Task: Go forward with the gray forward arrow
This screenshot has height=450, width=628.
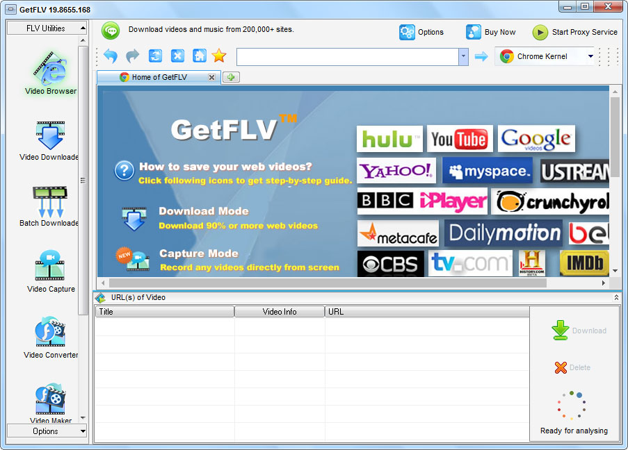Action: tap(133, 56)
